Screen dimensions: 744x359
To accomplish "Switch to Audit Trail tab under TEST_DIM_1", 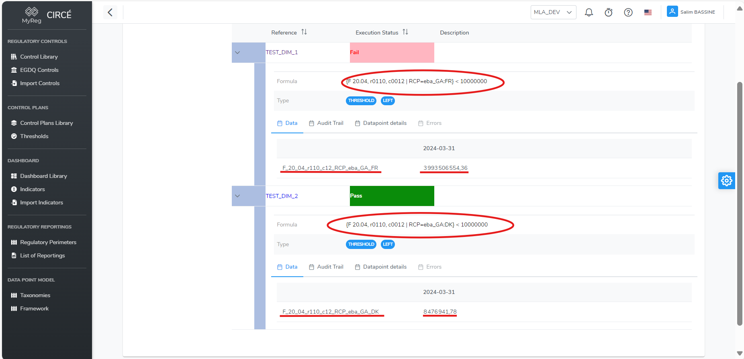I will 326,123.
